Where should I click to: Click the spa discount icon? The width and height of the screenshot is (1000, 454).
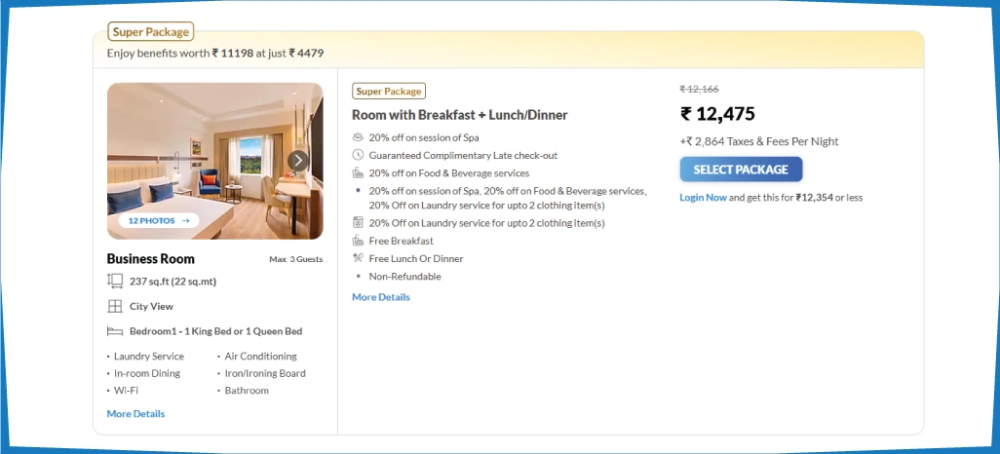(x=358, y=137)
